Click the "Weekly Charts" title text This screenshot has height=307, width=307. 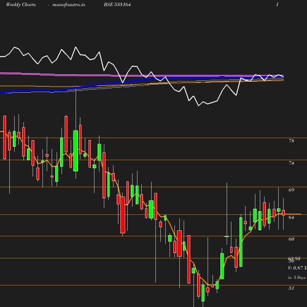[x=21, y=5]
